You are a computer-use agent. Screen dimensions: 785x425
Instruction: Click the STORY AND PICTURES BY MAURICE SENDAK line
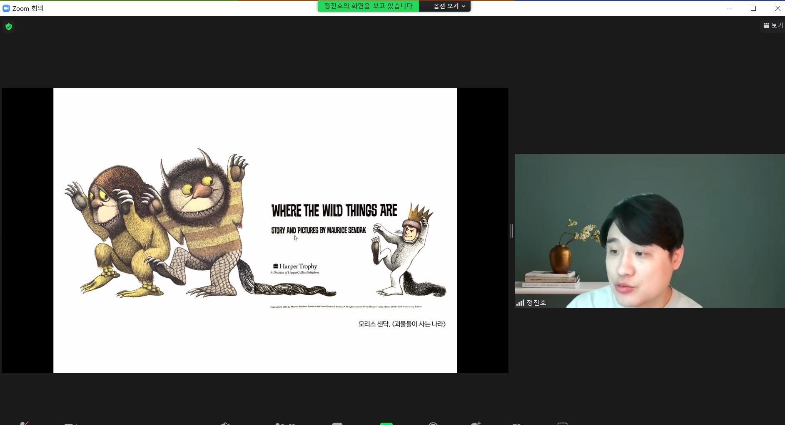pyautogui.click(x=319, y=230)
